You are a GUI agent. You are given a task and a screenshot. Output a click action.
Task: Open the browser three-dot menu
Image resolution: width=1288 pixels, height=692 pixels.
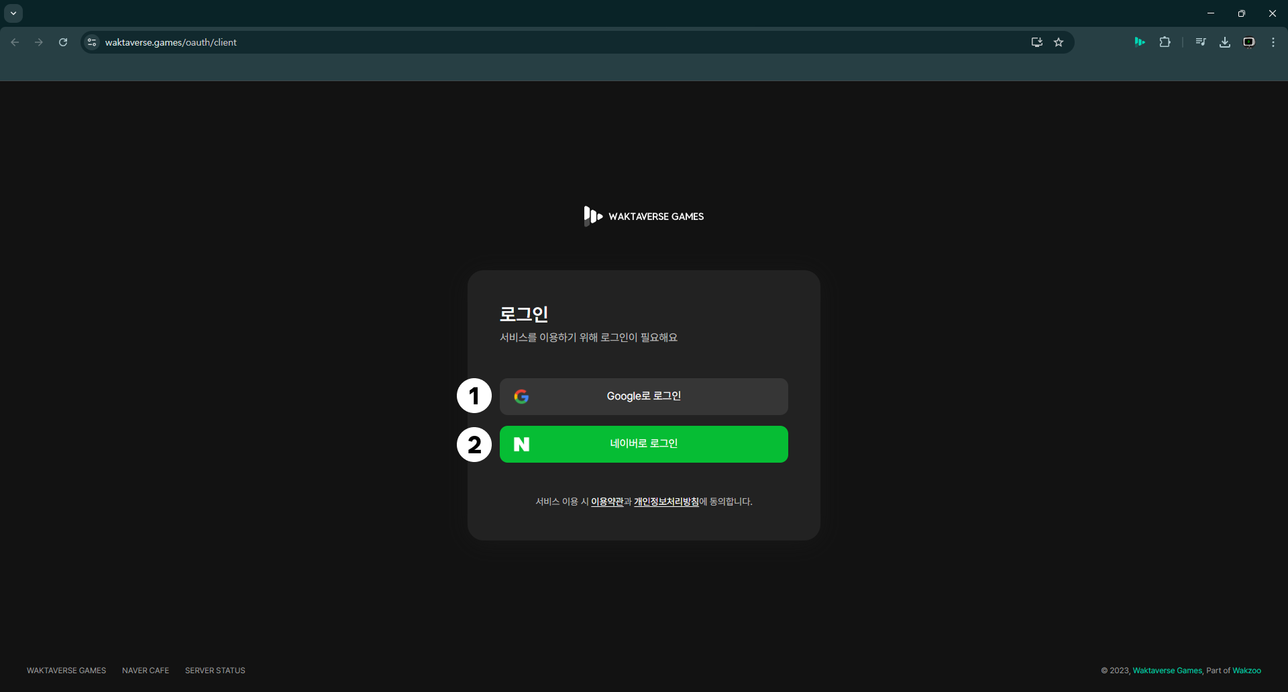click(x=1273, y=42)
